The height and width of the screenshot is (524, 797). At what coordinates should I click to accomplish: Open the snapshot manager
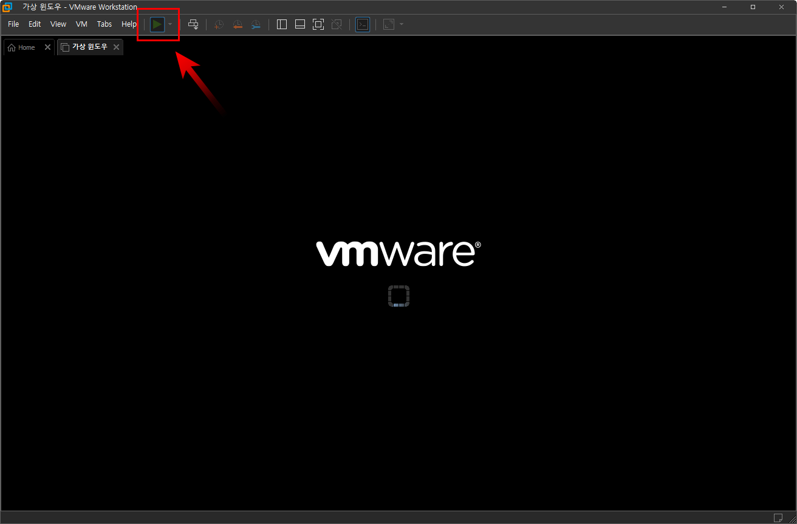[256, 24]
